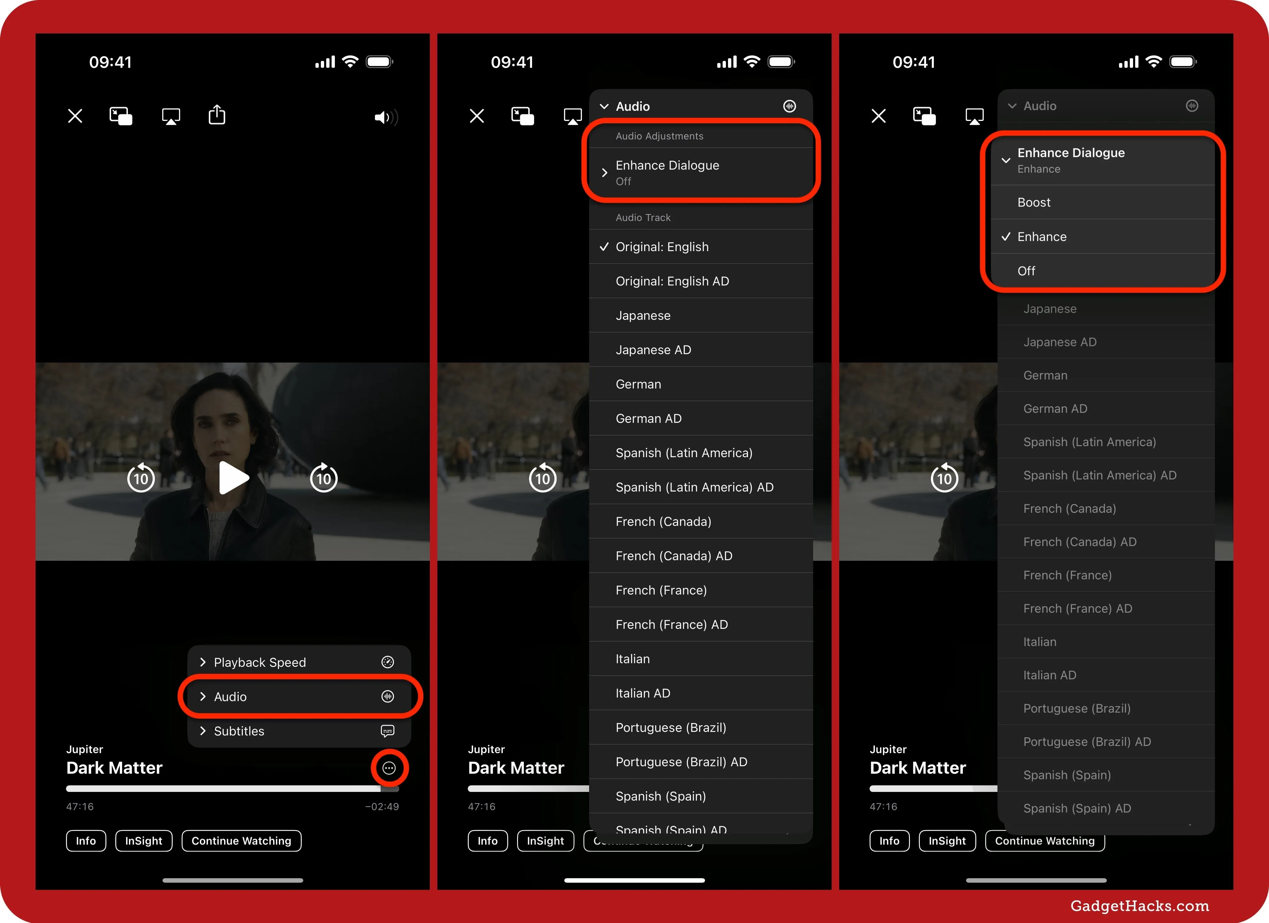Open the more options ellipsis button
This screenshot has height=923, width=1269.
pos(389,768)
